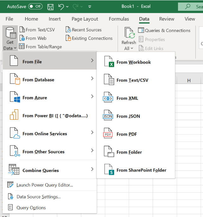Viewport: 203px width, 217px height.
Task: Click the Launch Power Query Editor icon
Action: tap(10, 185)
